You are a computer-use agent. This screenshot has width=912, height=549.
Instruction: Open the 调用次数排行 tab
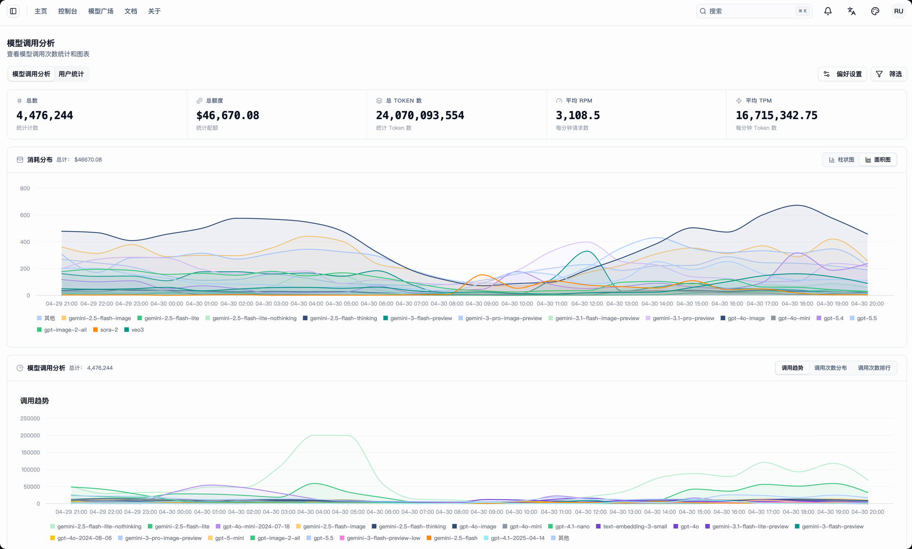[x=874, y=368]
